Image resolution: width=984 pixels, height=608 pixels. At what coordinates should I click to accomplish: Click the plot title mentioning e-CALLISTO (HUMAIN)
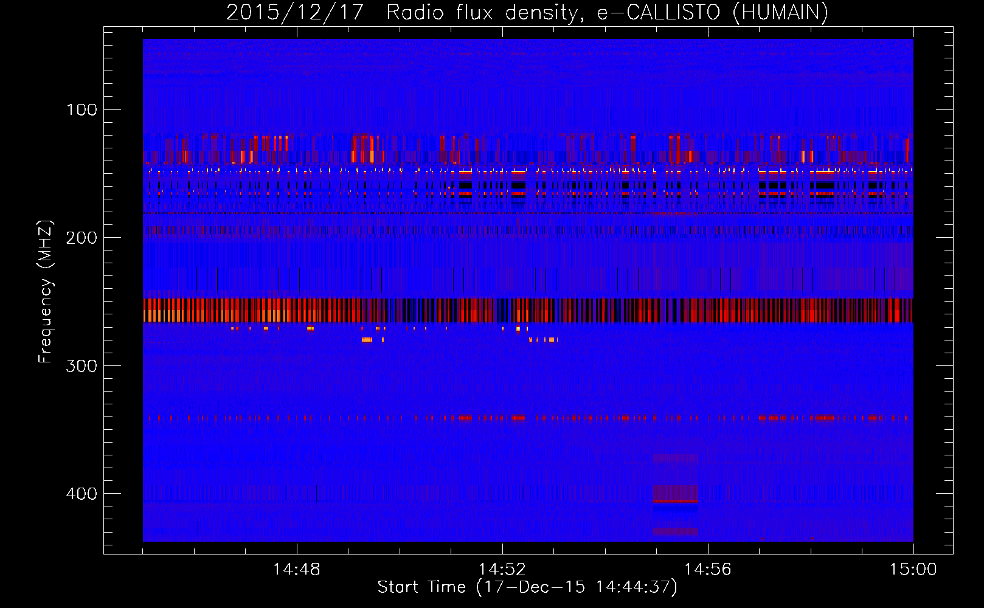point(527,12)
